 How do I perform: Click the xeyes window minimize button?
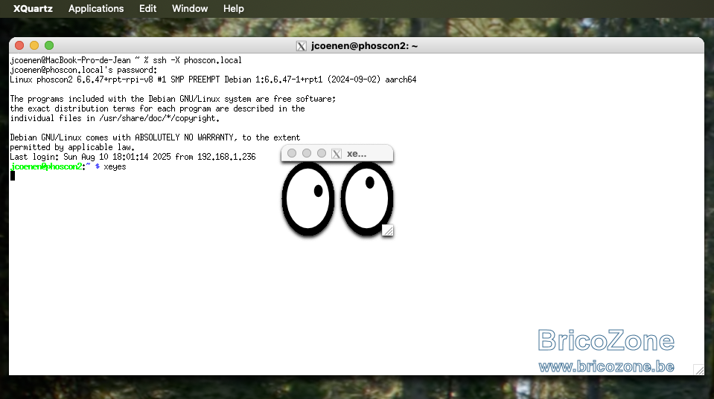coord(307,154)
